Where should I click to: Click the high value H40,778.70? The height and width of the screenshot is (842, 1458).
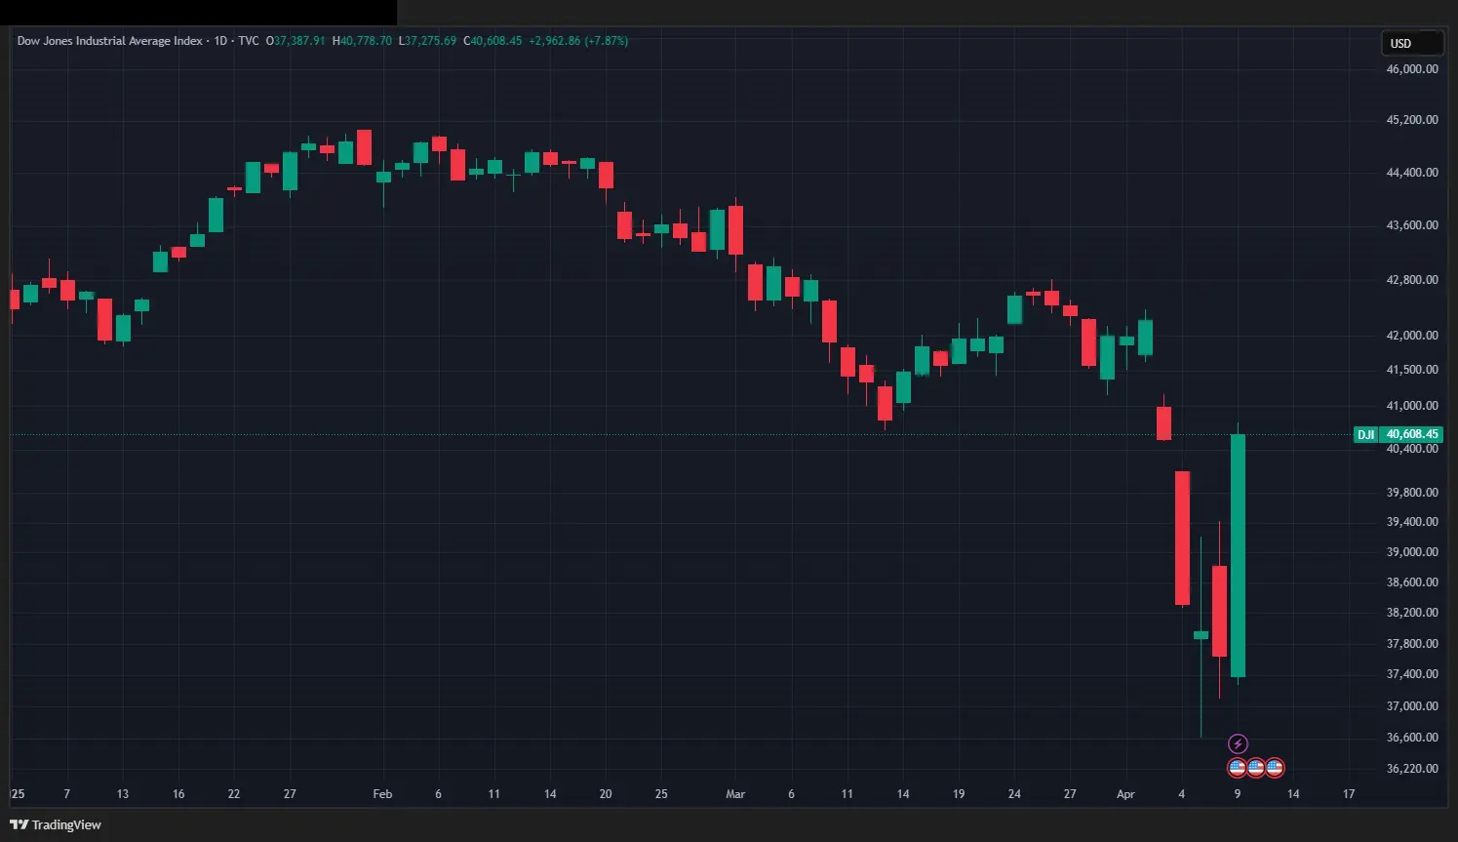pyautogui.click(x=362, y=41)
